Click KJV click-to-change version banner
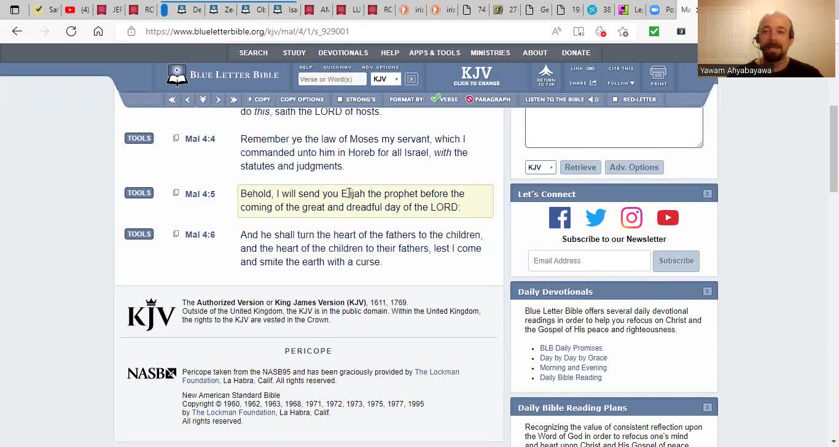Screen dimensions: 839x447 [477, 76]
